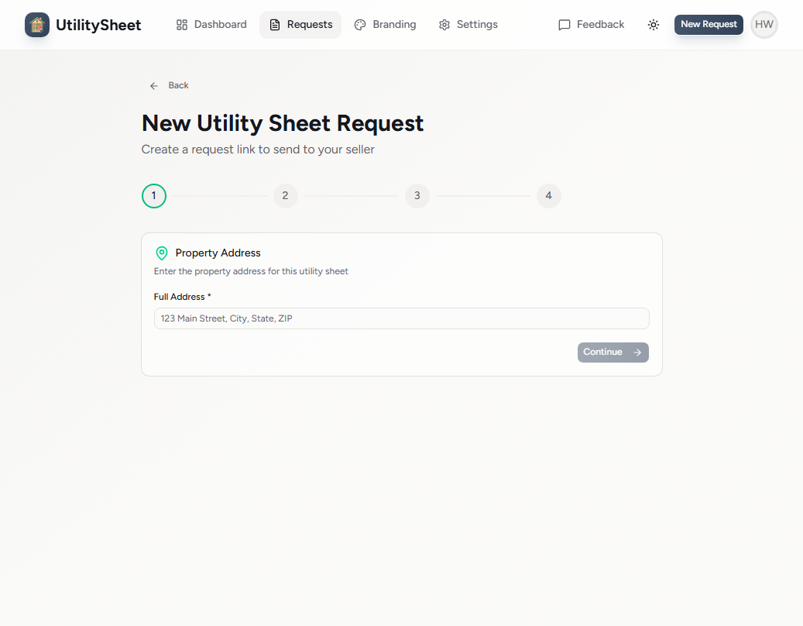Image resolution: width=803 pixels, height=626 pixels.
Task: Open the Dashboard page
Action: tap(211, 24)
